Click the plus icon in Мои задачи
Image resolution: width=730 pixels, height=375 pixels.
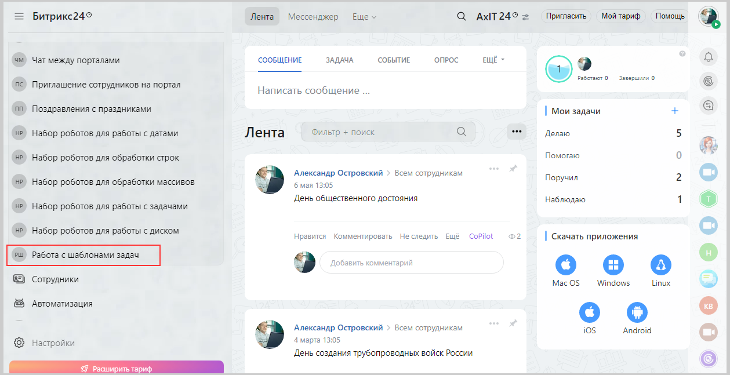click(674, 111)
